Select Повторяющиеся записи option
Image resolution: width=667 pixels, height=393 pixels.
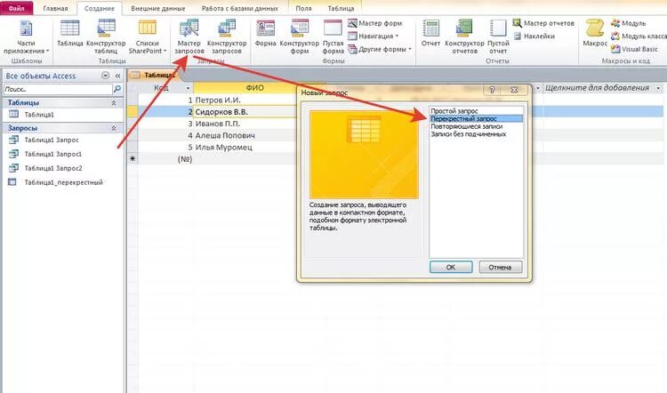pos(466,126)
